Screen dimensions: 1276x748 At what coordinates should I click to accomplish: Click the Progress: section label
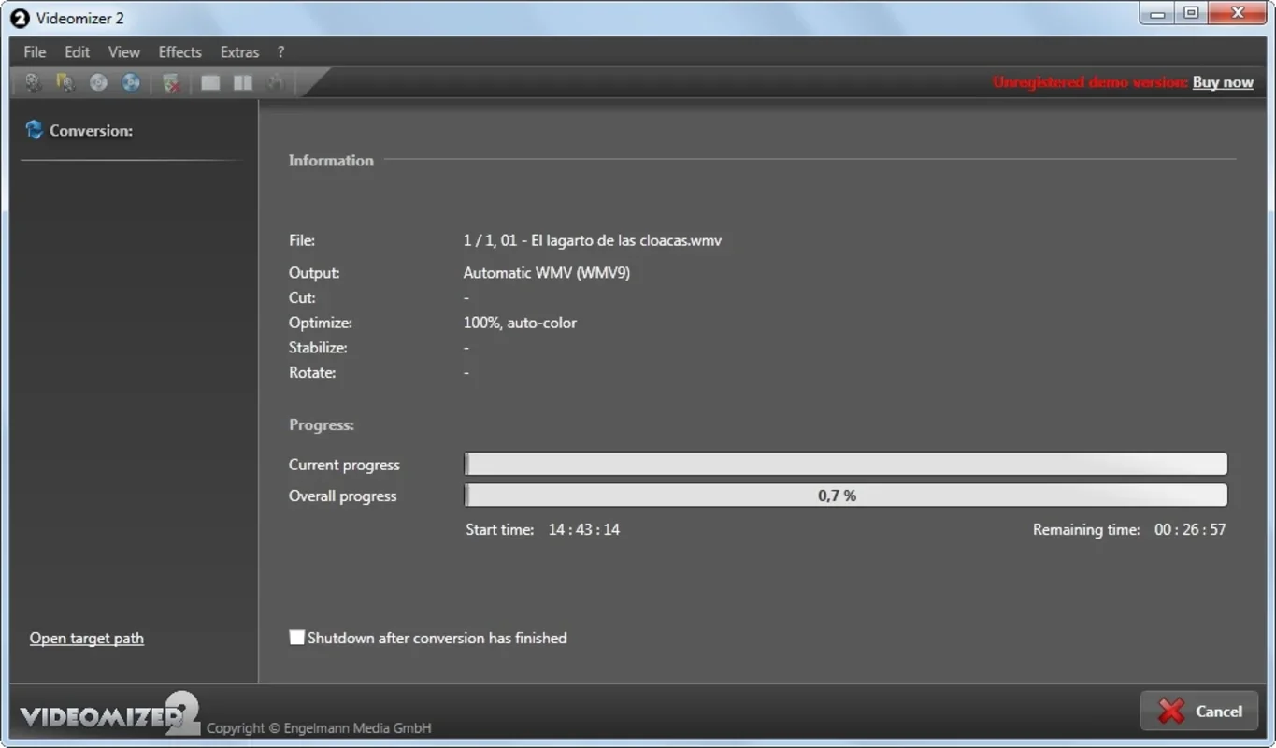click(x=322, y=424)
